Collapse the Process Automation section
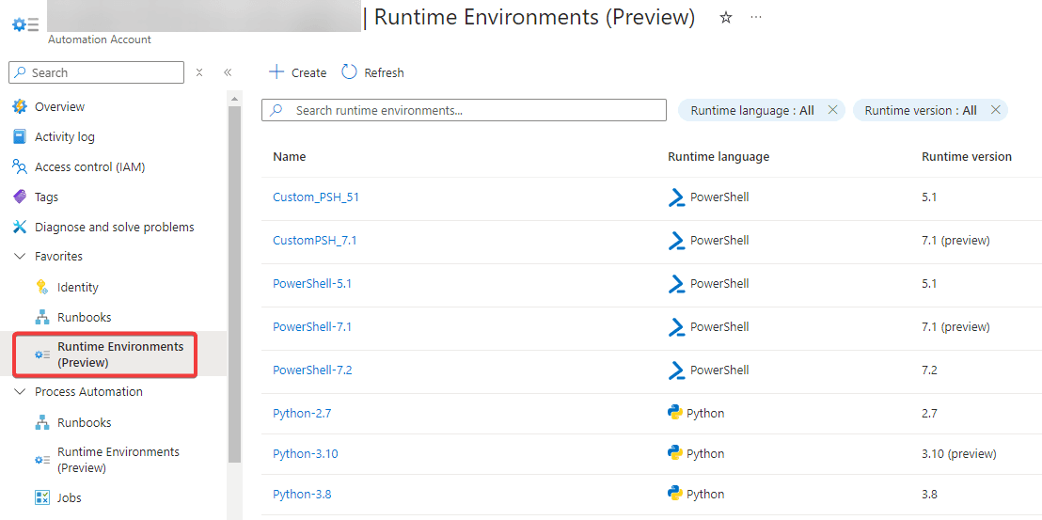Screen dimensions: 1042x520 point(19,392)
